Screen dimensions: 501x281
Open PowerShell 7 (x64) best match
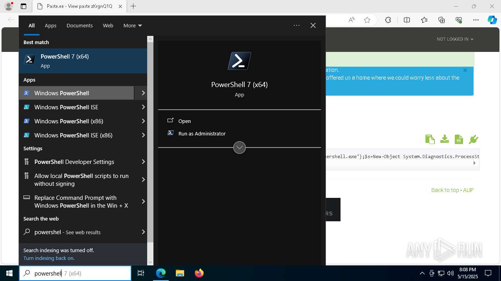pyautogui.click(x=83, y=61)
